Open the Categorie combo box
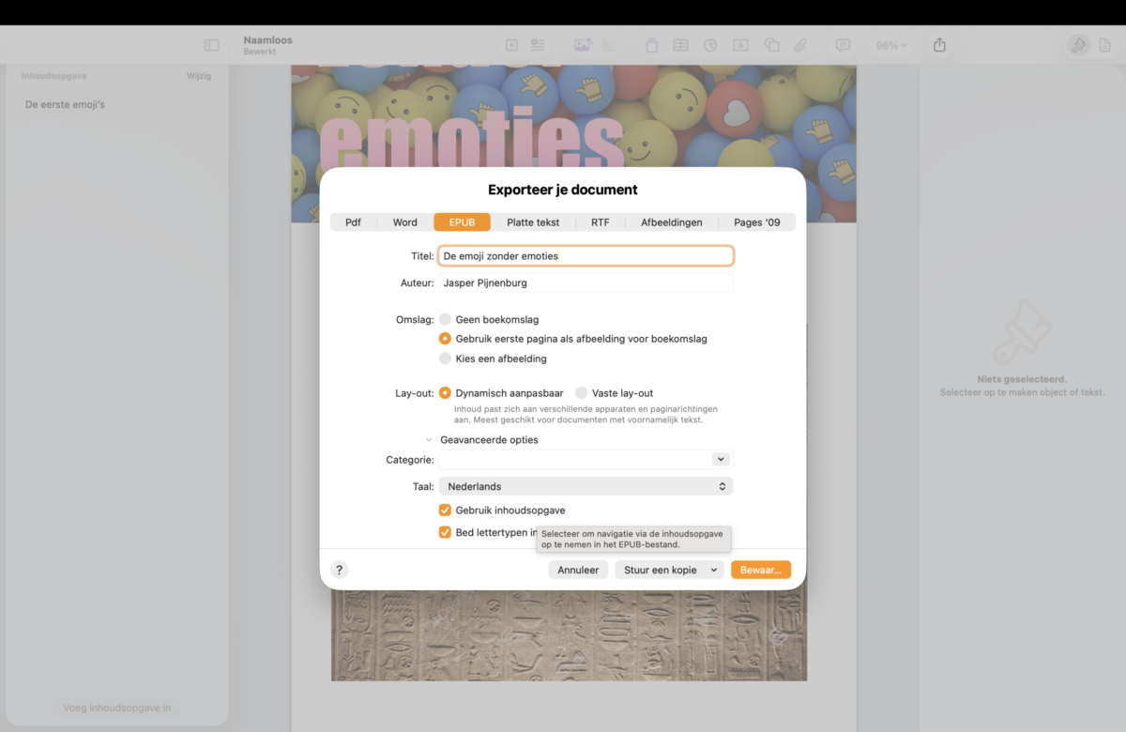This screenshot has height=732, width=1126. (x=720, y=460)
